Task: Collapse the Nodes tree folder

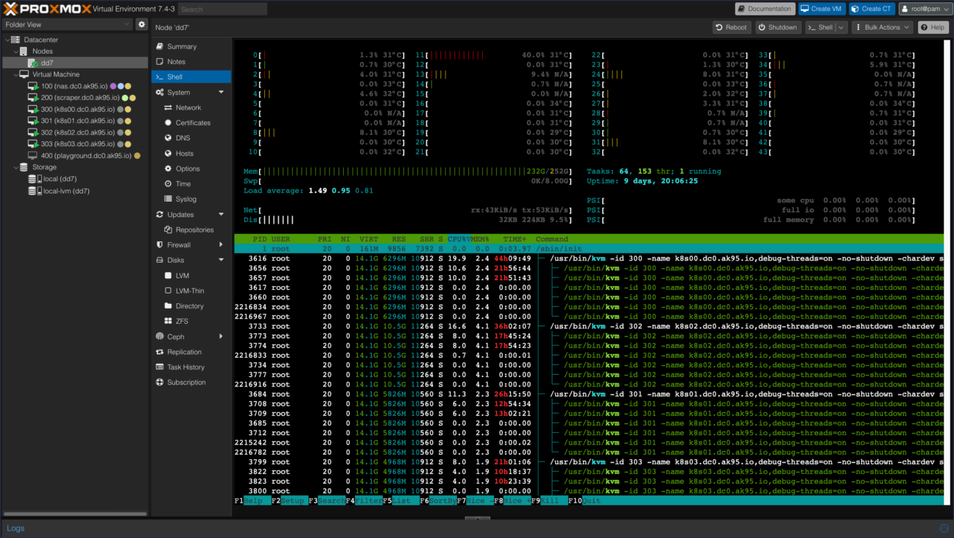Action: pos(15,52)
